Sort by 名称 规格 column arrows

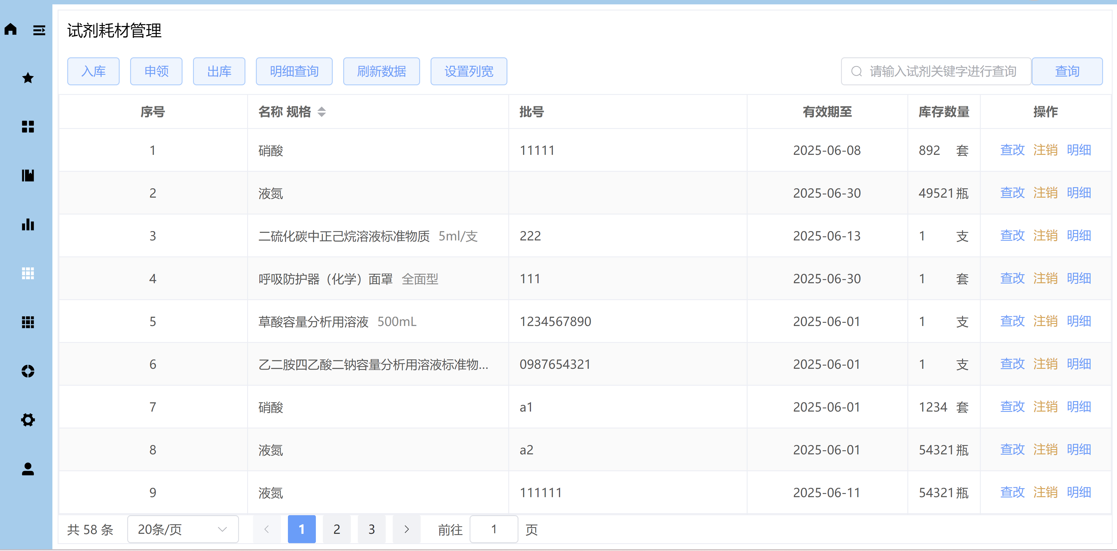pos(321,112)
